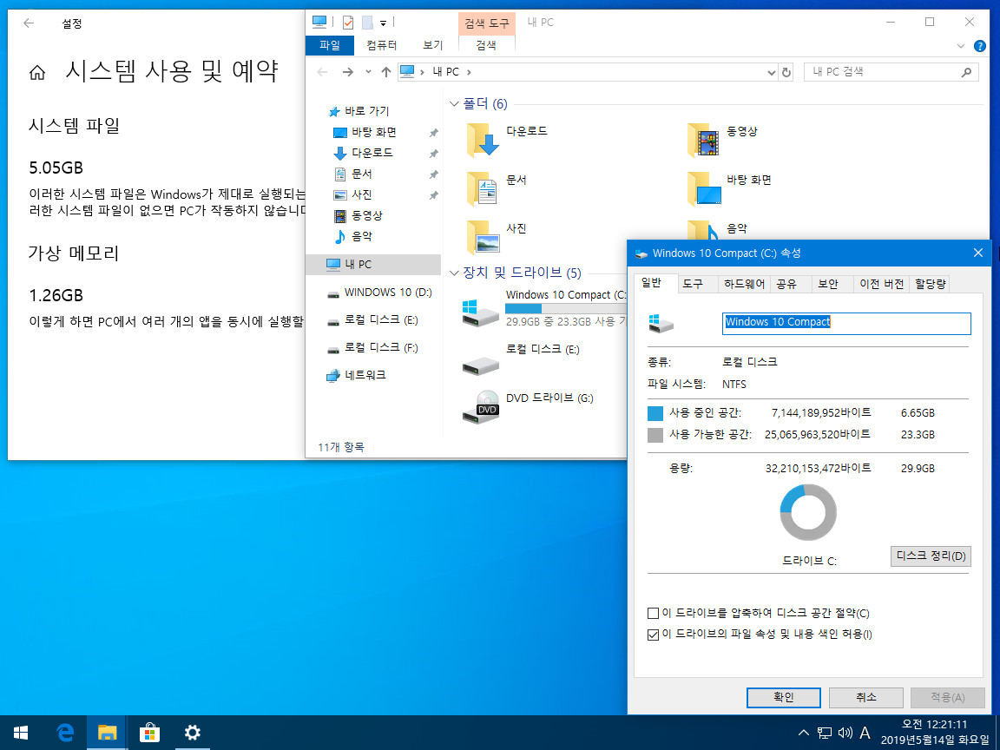Switch to the 할당량 tab

coord(931,285)
